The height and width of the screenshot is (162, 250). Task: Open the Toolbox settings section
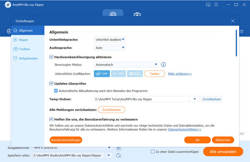pos(28,49)
